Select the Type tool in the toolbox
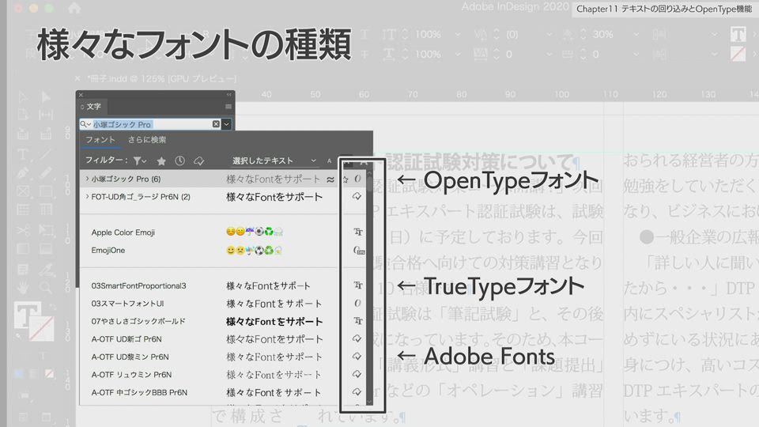759x427 pixels. point(23,154)
